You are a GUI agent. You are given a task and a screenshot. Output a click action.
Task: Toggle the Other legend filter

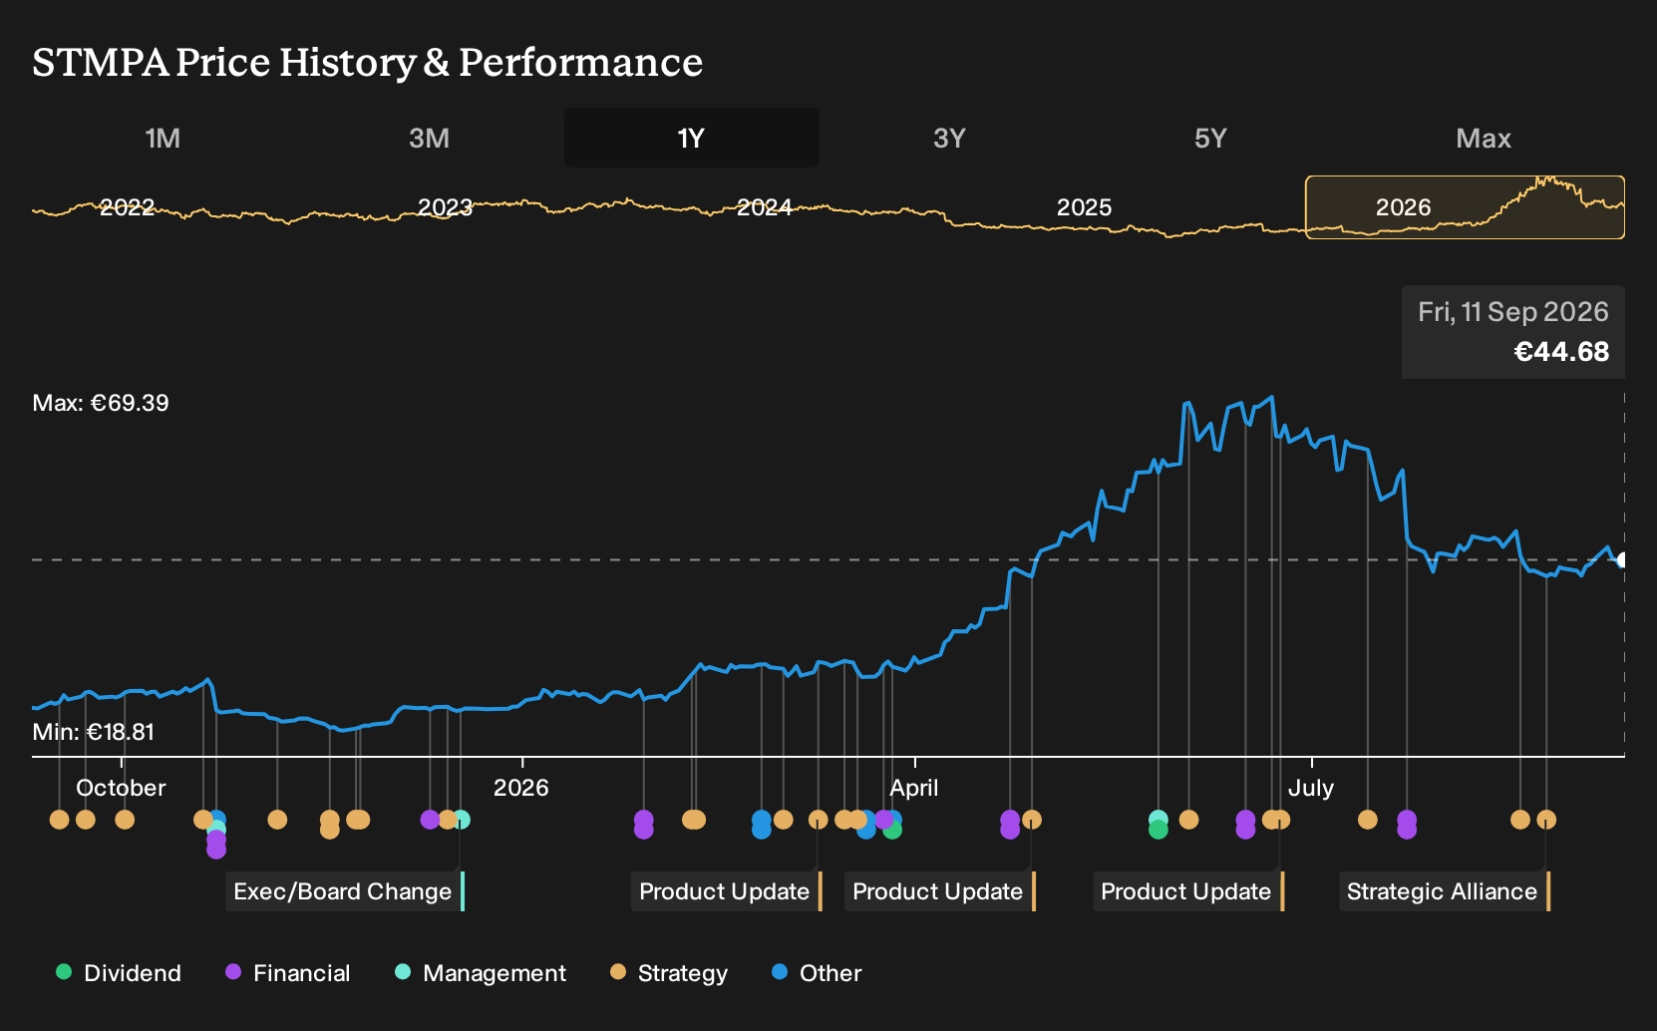click(x=817, y=973)
